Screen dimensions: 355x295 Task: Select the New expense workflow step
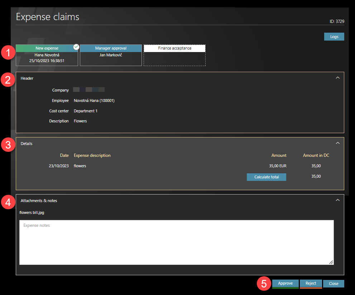tap(47, 55)
